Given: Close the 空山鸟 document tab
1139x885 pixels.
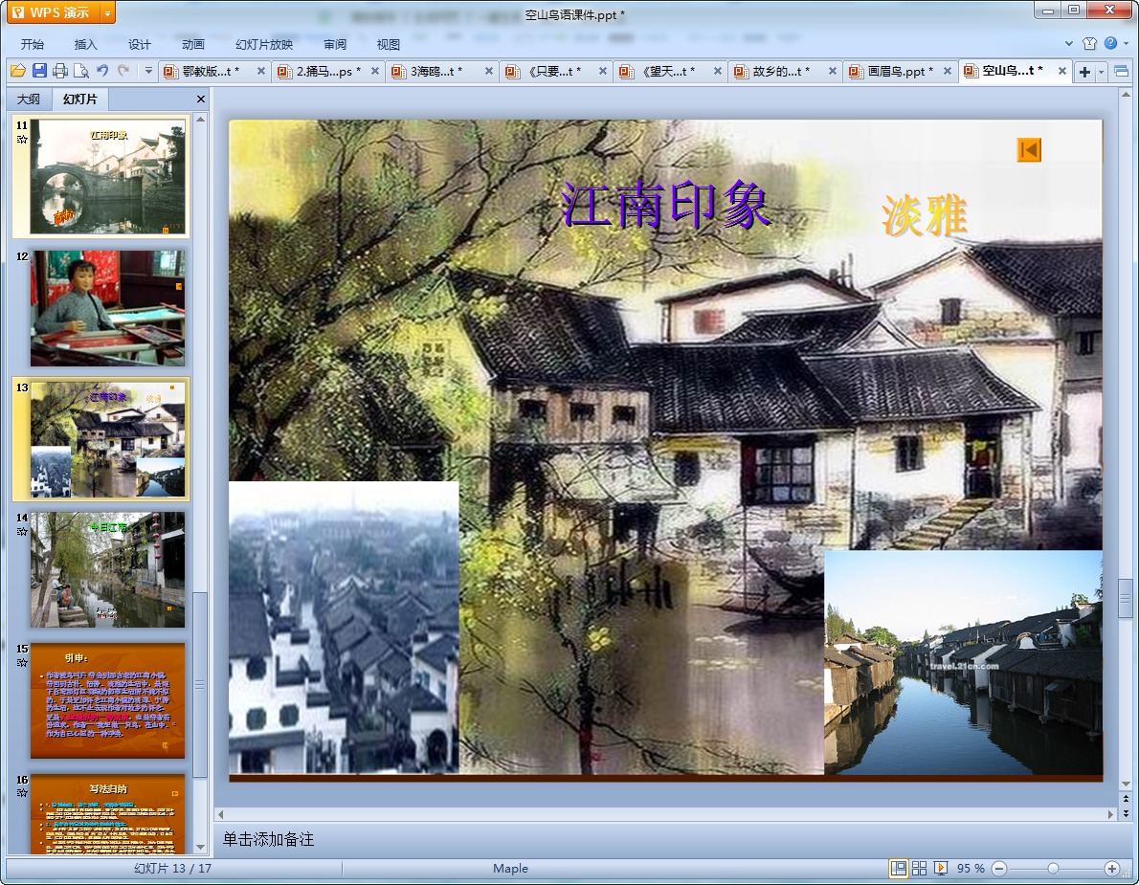Looking at the screenshot, I should click(x=1062, y=71).
